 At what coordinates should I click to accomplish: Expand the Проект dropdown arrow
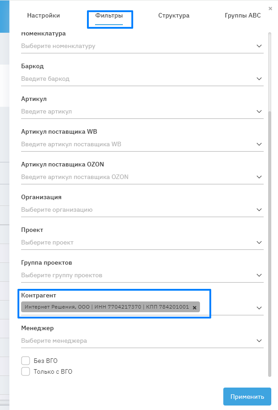click(x=259, y=242)
